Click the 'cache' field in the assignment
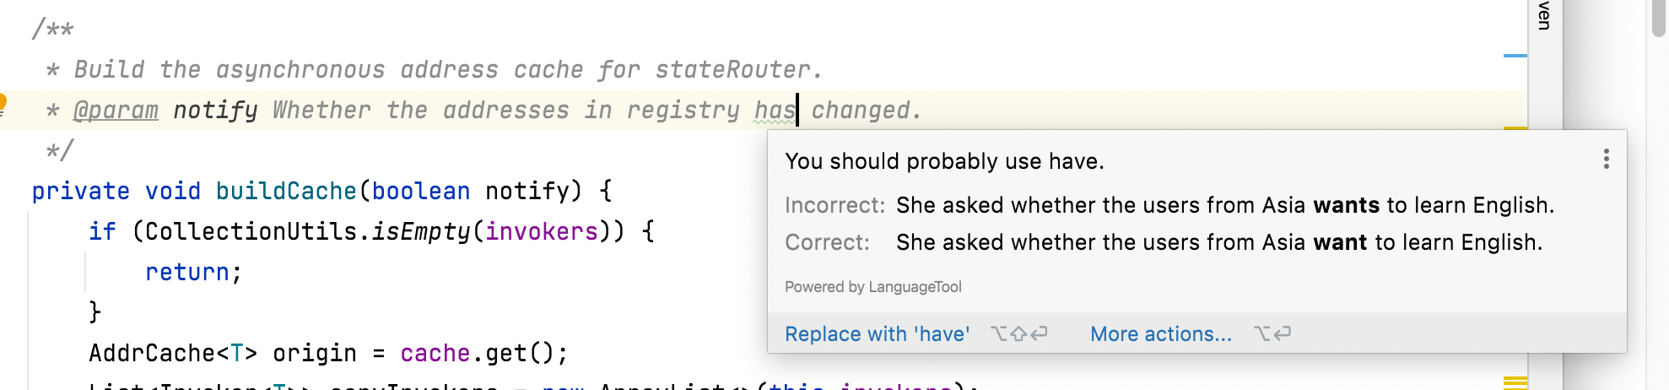This screenshot has width=1669, height=390. pyautogui.click(x=435, y=353)
